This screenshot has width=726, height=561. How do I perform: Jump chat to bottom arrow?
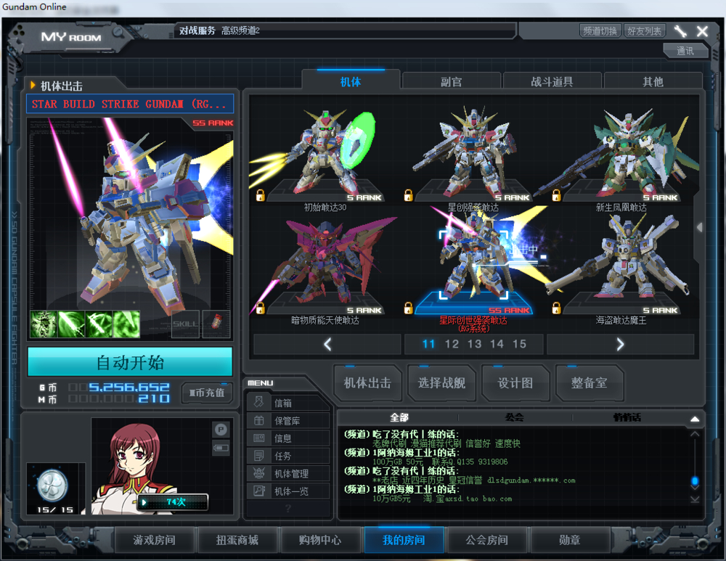coord(695,499)
